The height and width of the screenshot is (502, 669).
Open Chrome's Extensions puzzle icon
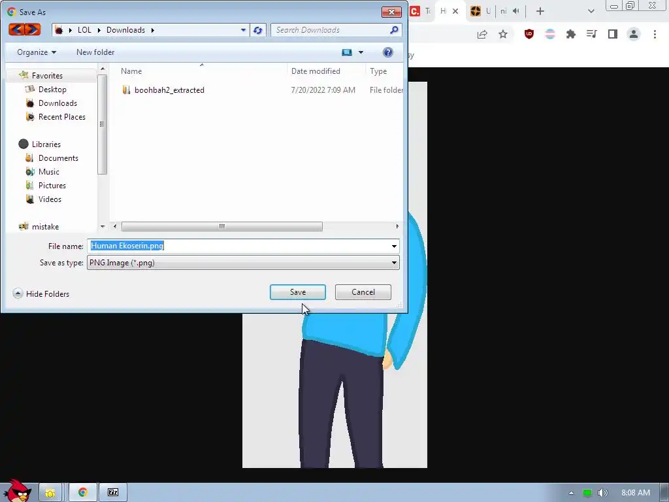tap(570, 34)
